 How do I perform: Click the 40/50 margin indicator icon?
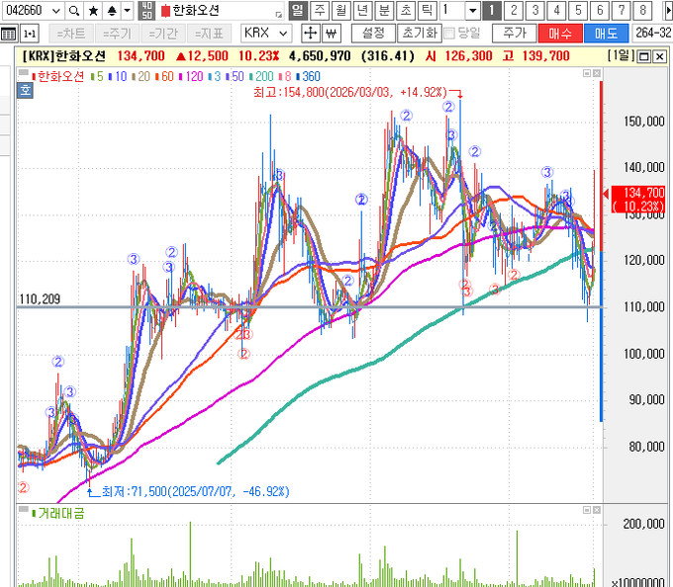pyautogui.click(x=146, y=11)
